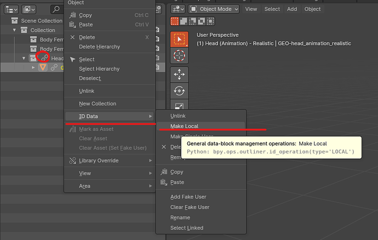Open the View submenu in context menu
Image resolution: width=378 pixels, height=240 pixels.
(110, 173)
